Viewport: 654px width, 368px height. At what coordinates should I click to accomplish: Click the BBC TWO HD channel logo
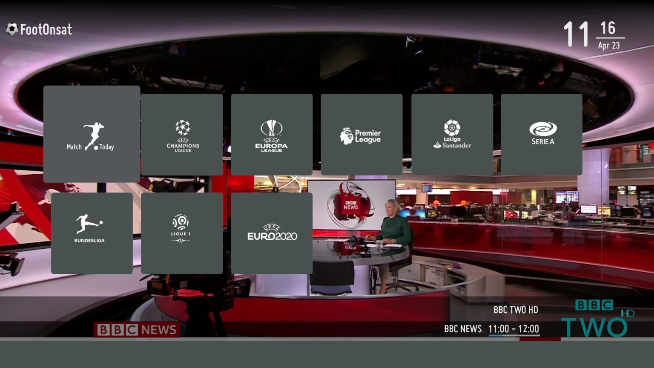(597, 318)
